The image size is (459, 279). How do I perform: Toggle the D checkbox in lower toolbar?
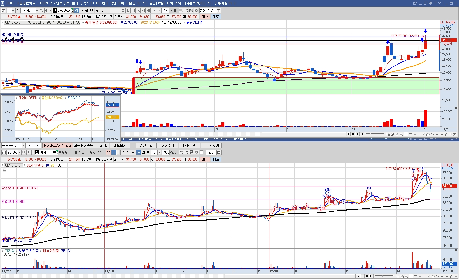(201, 152)
